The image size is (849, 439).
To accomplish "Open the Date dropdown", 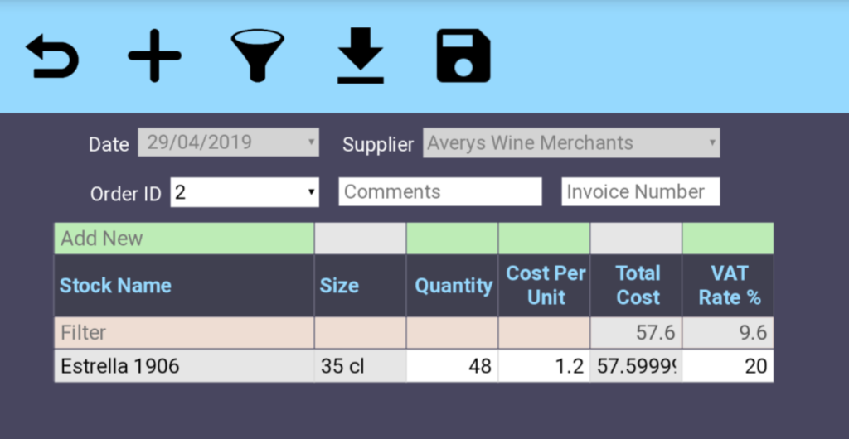I will click(228, 142).
